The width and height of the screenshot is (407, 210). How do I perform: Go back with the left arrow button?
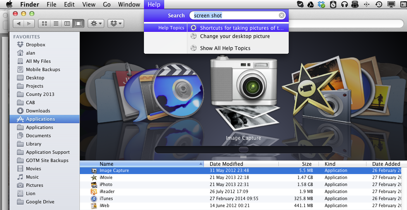pos(19,24)
